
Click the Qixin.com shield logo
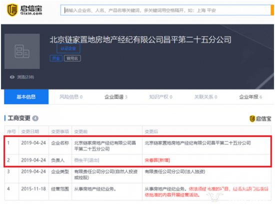coord(12,10)
